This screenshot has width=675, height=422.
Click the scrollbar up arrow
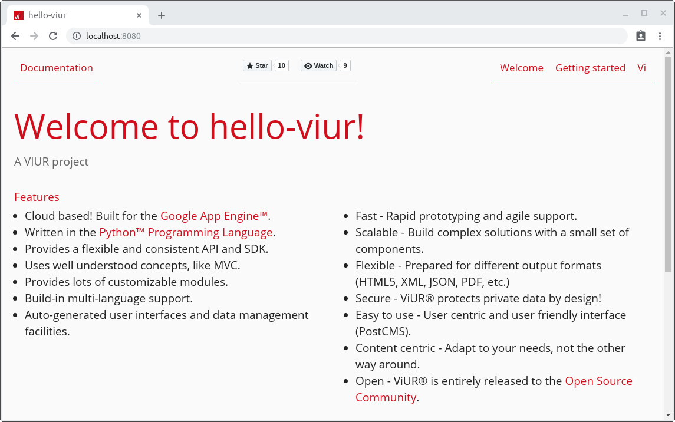[x=668, y=52]
